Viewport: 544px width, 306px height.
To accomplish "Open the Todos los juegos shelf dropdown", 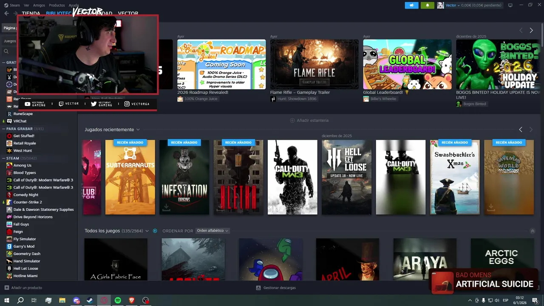I will click(x=147, y=231).
